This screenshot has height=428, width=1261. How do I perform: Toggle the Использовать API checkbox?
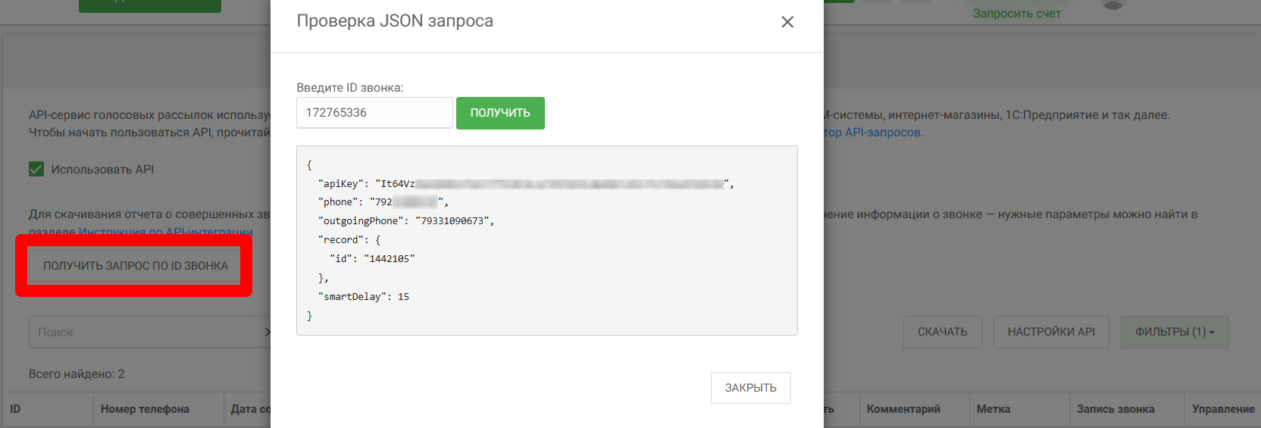tap(36, 170)
